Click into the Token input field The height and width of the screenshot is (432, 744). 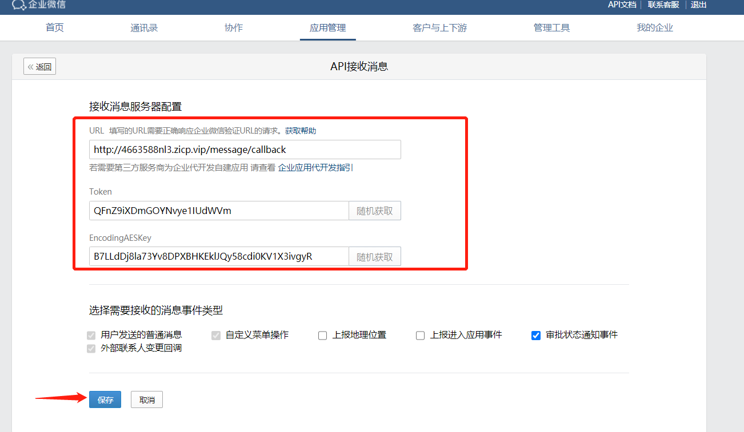click(219, 211)
